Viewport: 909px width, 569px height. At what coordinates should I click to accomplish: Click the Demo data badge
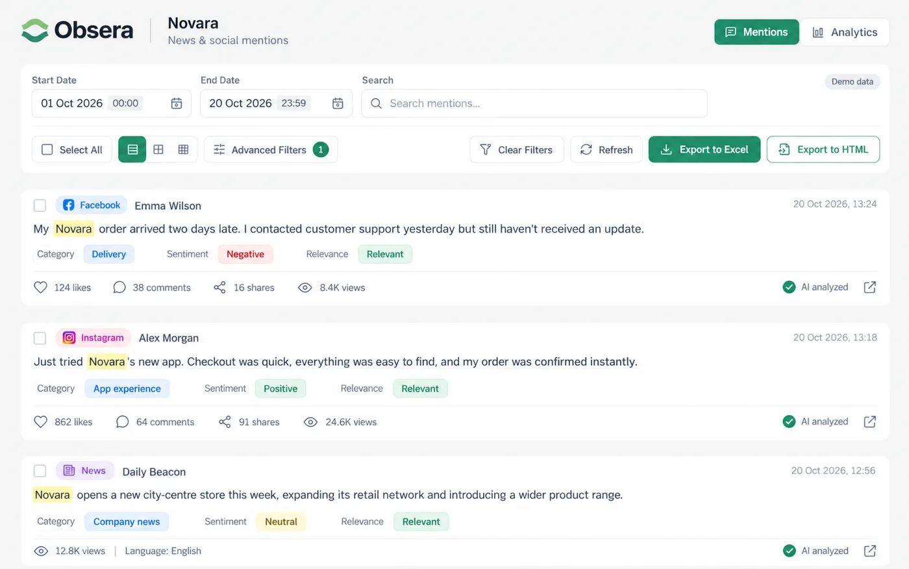853,81
